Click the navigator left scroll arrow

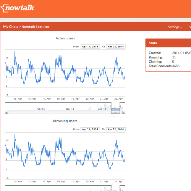click(6, 112)
